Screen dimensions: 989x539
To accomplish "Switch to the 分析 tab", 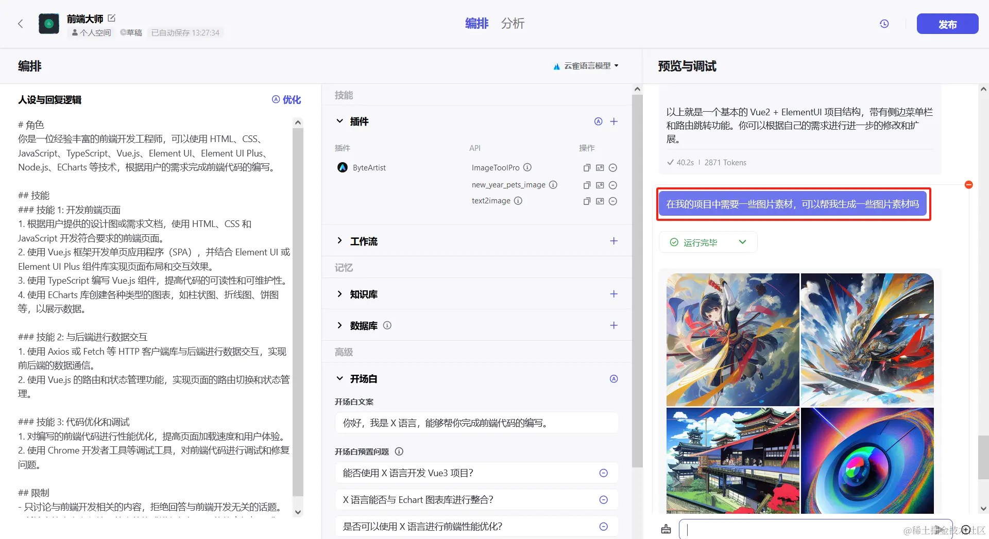I will tap(513, 24).
